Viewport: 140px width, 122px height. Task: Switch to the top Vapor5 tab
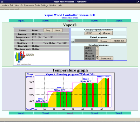pyautogui.click(x=119, y=21)
